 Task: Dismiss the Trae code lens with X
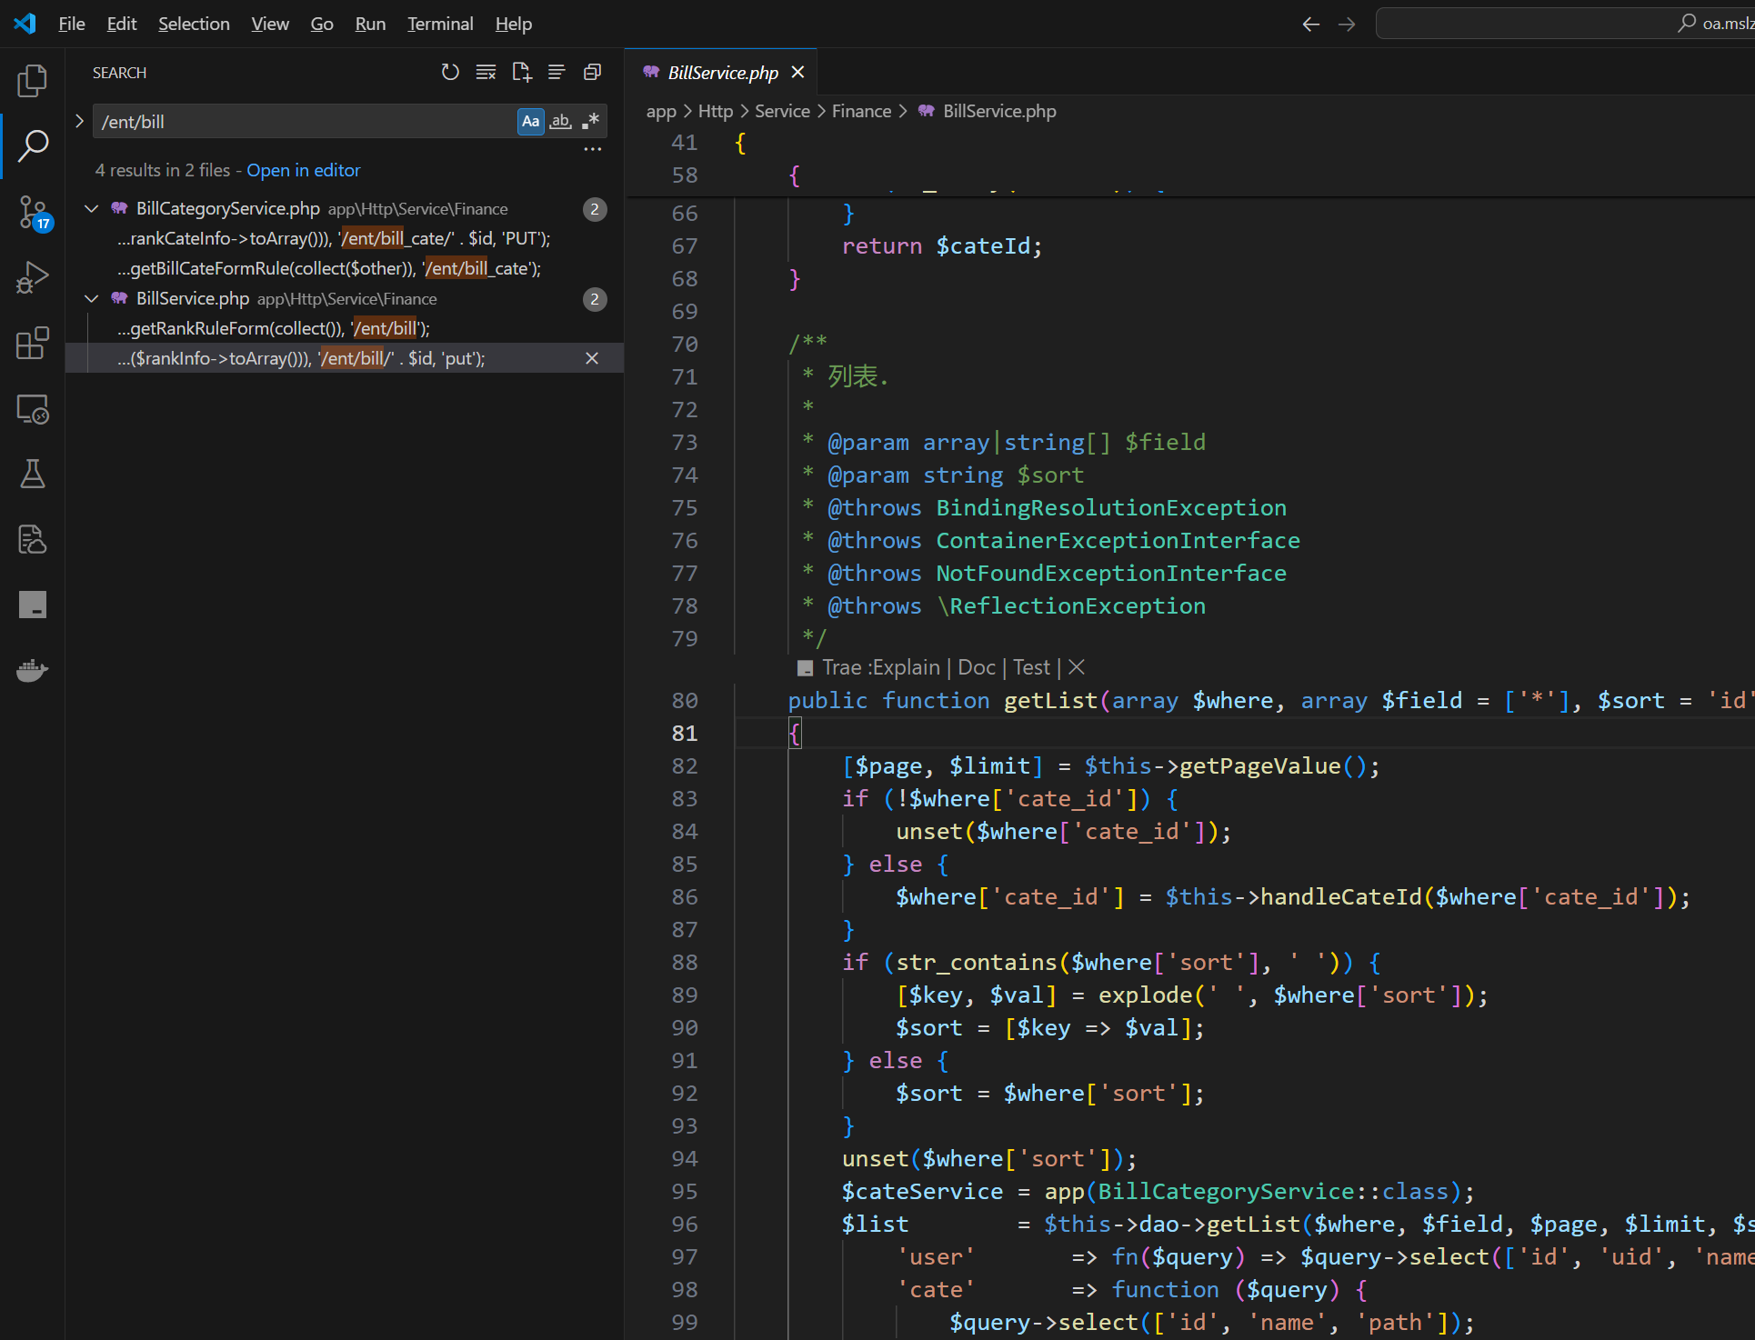1077,667
